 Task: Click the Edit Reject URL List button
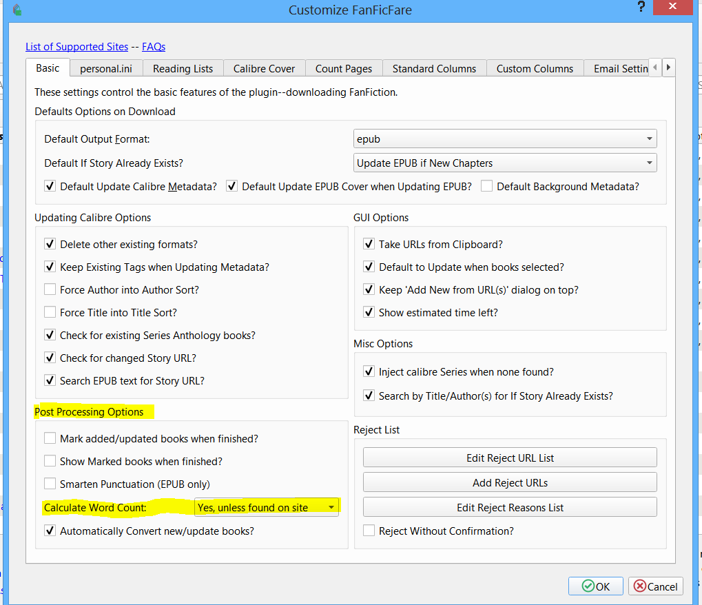[x=510, y=458]
